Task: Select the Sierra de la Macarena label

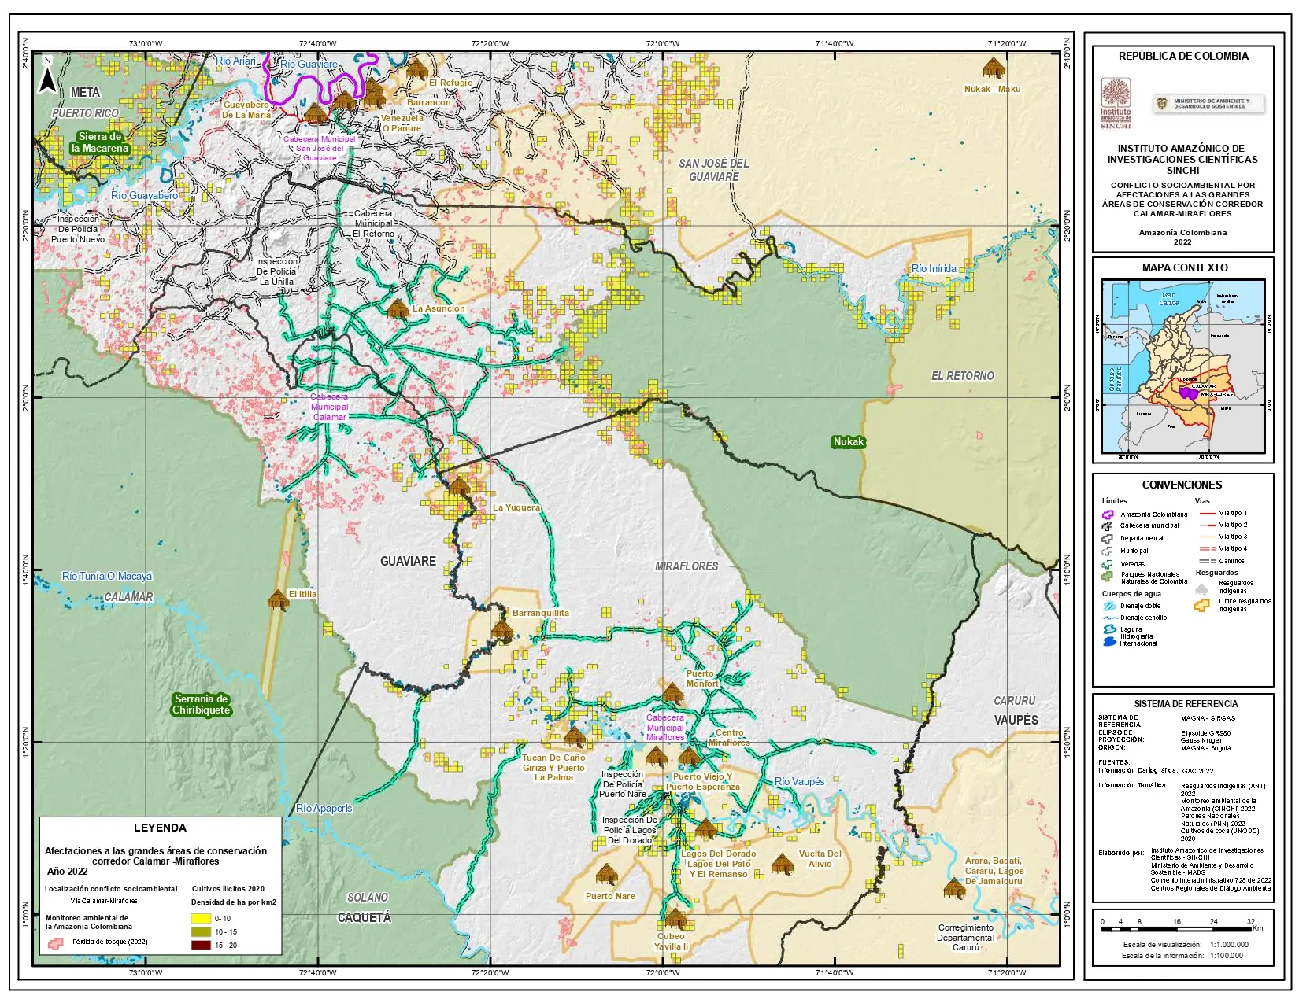Action: pyautogui.click(x=99, y=142)
